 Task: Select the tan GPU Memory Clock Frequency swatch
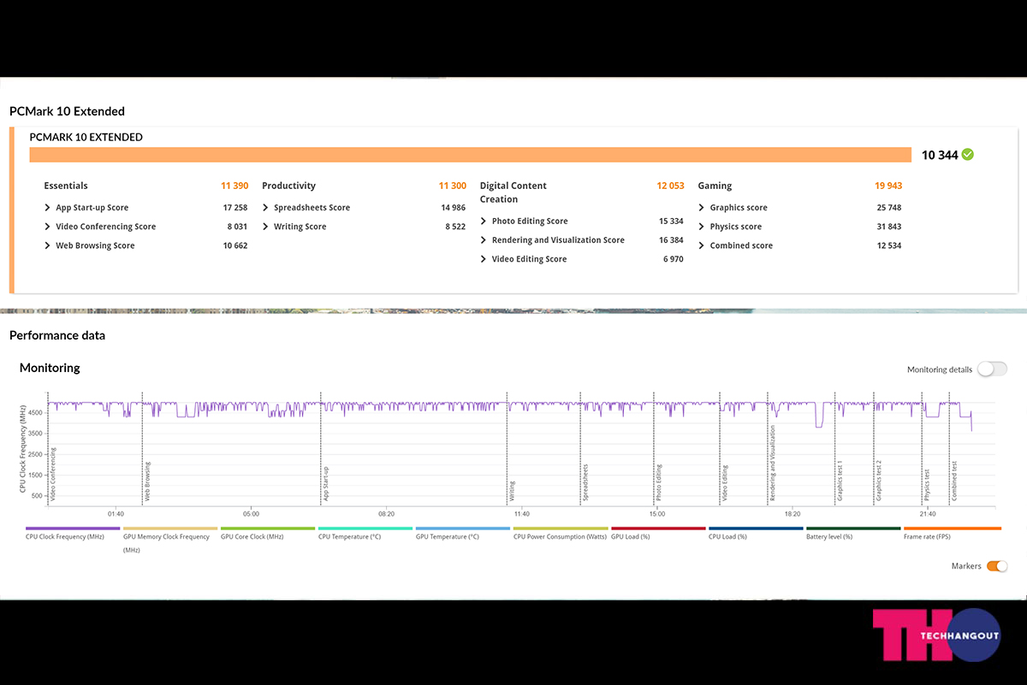pos(171,529)
